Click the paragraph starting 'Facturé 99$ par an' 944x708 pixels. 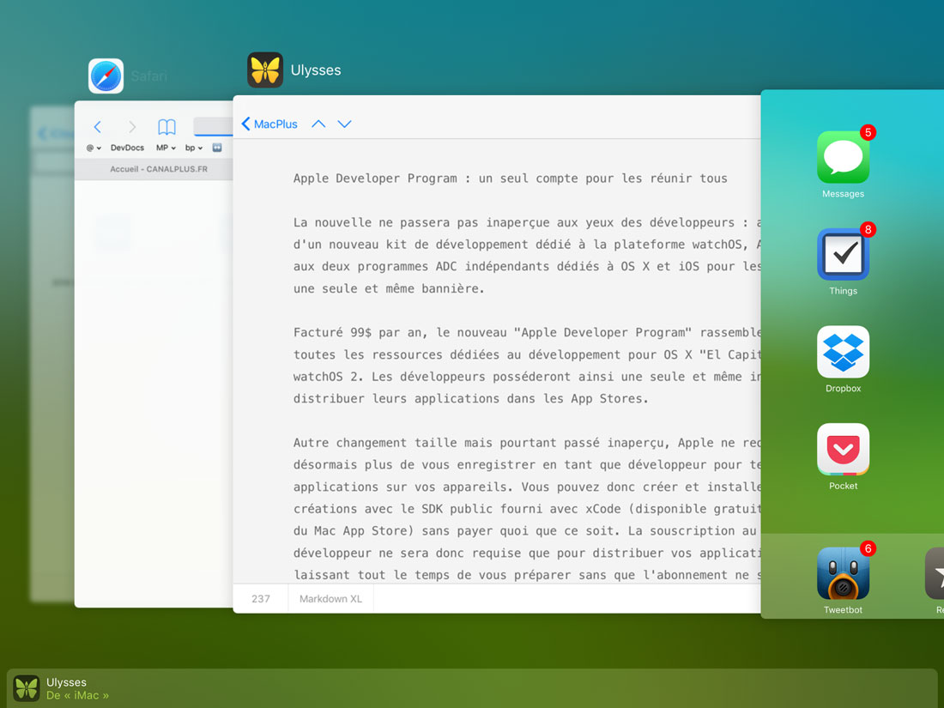point(528,366)
